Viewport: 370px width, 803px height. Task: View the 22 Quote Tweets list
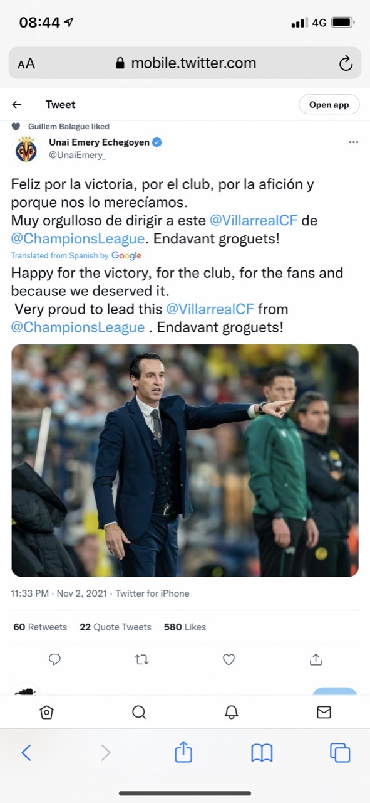coord(115,627)
